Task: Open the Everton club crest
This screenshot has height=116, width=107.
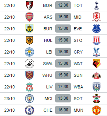Action: 97,29
